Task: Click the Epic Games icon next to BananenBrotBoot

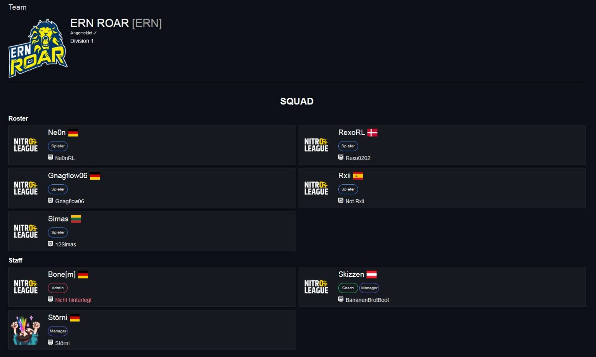Action: point(341,299)
